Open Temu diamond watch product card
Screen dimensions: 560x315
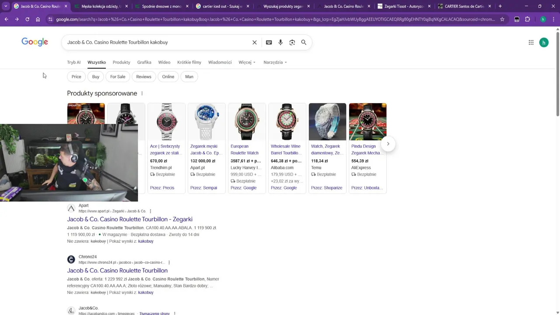pyautogui.click(x=327, y=148)
